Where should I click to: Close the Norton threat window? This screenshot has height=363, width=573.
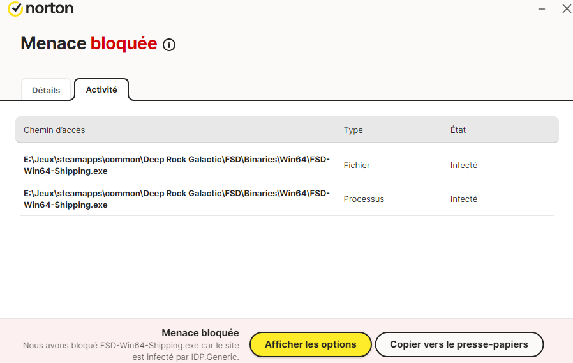tap(566, 9)
